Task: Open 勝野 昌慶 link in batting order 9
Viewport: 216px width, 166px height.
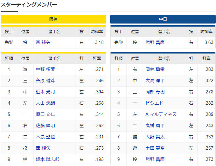Action: (155, 160)
